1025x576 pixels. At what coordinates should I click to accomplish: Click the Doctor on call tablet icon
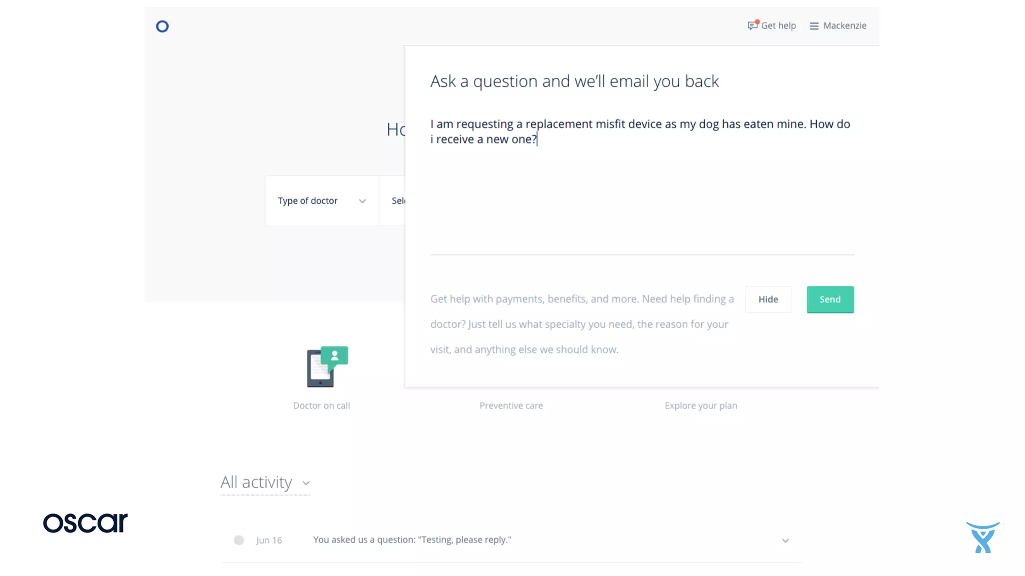click(x=327, y=366)
